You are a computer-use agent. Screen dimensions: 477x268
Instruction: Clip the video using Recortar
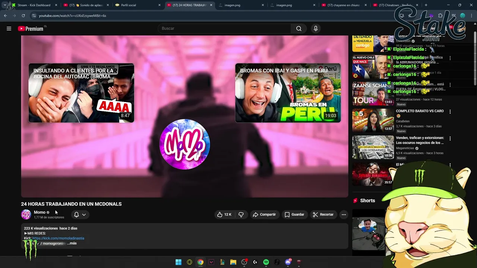323,214
